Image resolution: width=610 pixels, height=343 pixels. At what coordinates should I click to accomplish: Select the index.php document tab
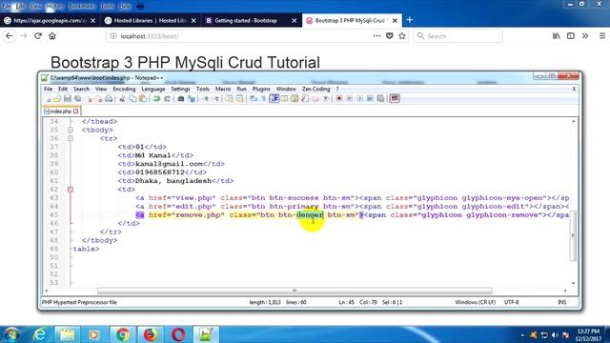tap(61, 111)
